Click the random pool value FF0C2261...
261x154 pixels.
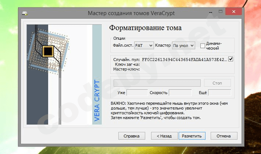click(185, 60)
